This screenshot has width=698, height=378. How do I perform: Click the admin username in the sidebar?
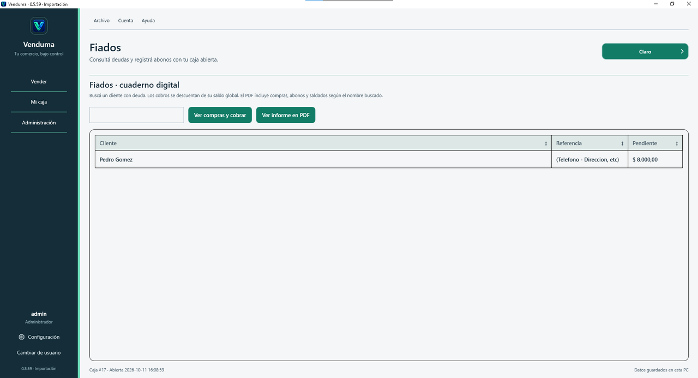coord(39,314)
